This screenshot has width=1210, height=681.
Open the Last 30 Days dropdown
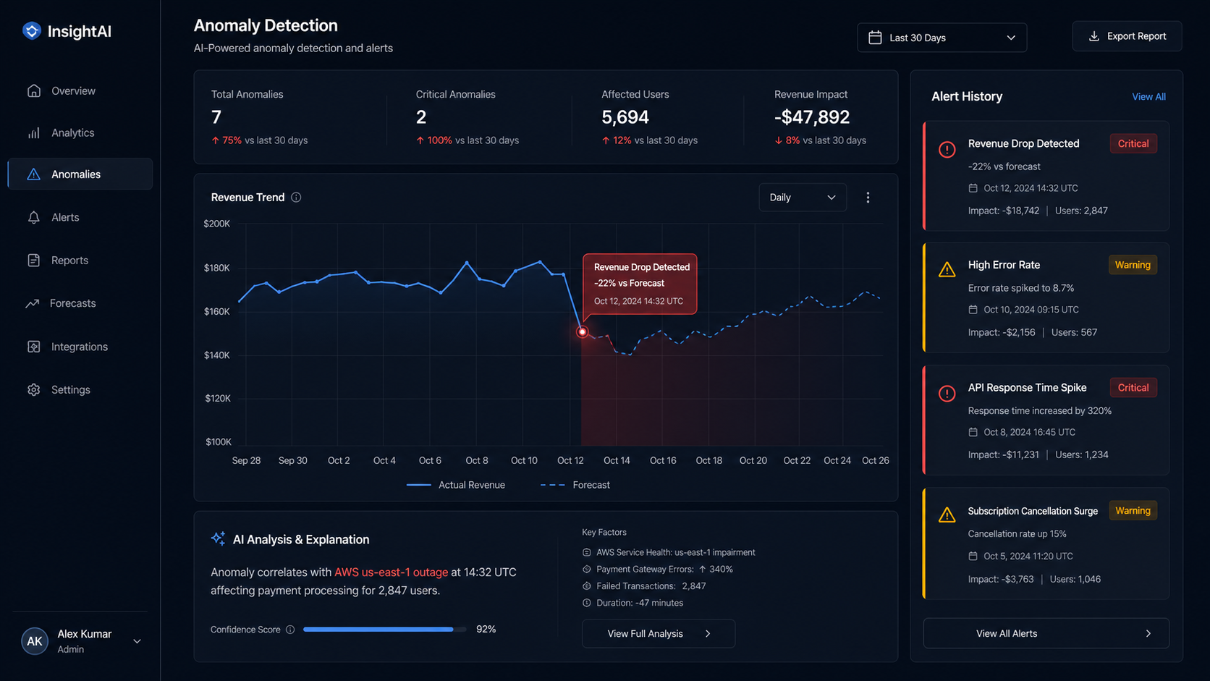point(942,38)
